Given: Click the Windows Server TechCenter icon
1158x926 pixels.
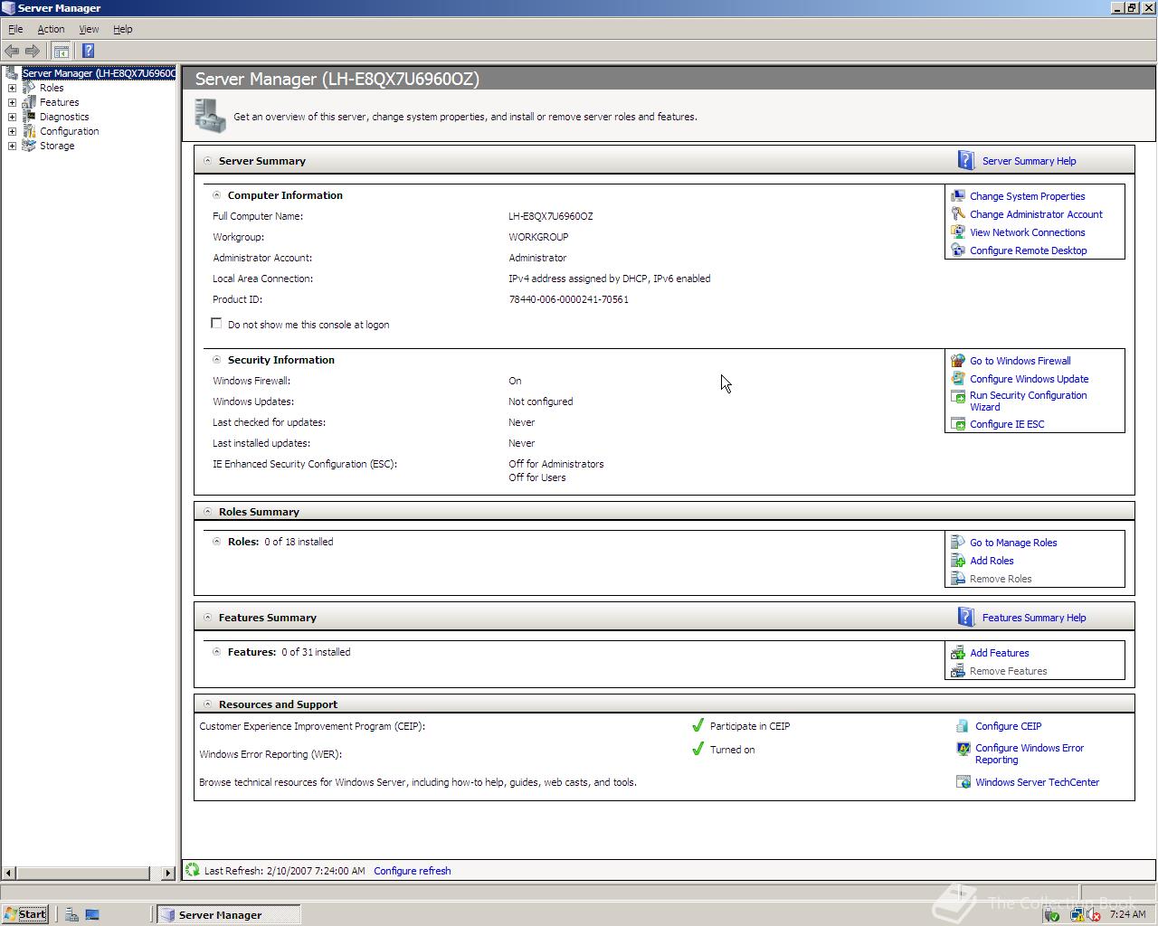Looking at the screenshot, I should click(963, 781).
